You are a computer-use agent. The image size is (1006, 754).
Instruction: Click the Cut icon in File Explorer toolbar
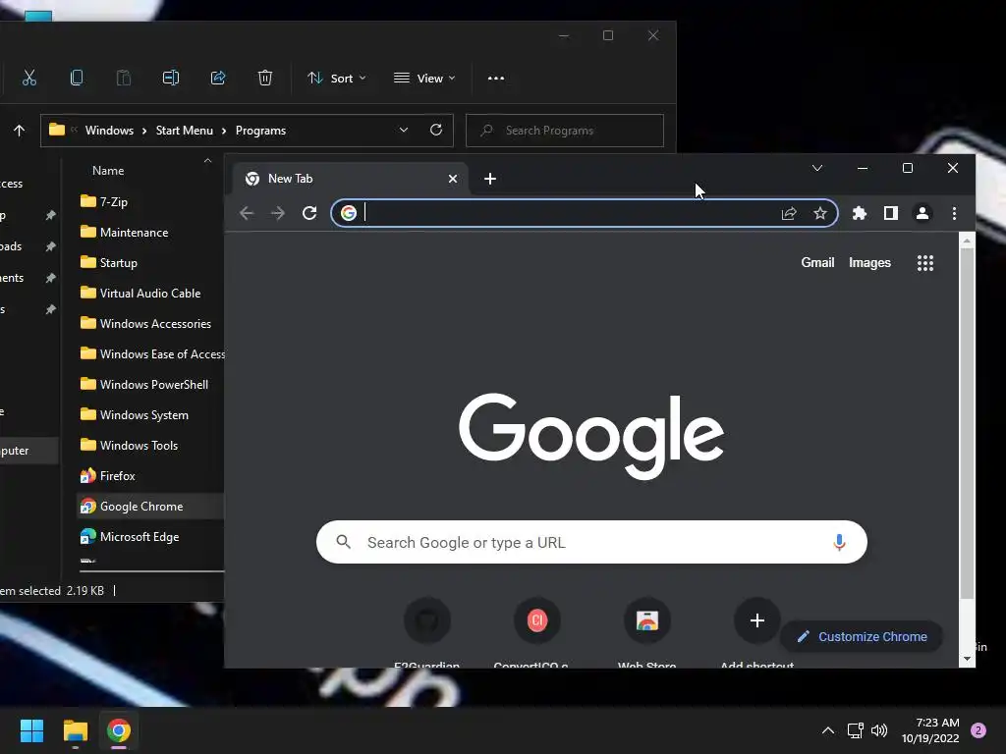coord(28,79)
